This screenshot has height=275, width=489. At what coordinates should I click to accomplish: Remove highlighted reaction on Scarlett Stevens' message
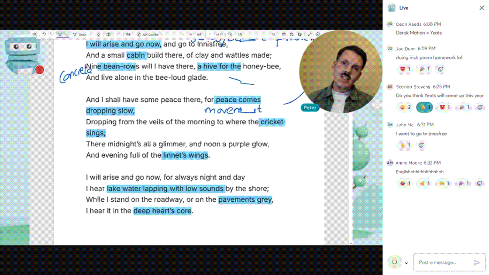coord(425,107)
